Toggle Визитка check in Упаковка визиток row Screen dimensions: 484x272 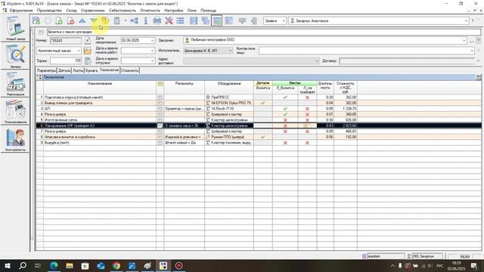[263, 137]
